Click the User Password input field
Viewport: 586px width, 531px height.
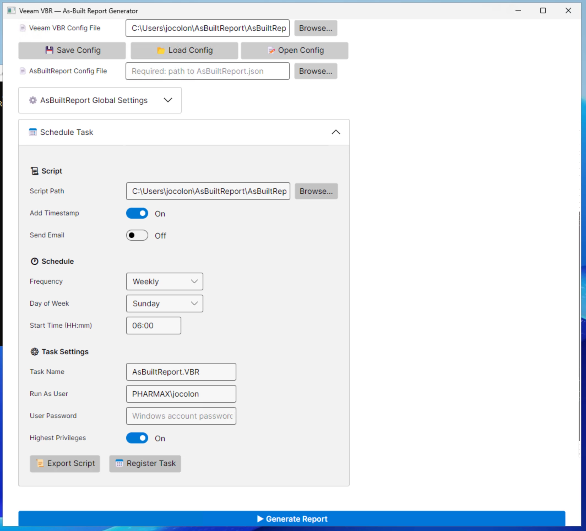click(x=181, y=416)
